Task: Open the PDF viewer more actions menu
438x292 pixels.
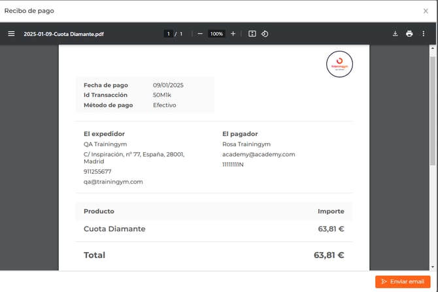Action: tap(424, 34)
